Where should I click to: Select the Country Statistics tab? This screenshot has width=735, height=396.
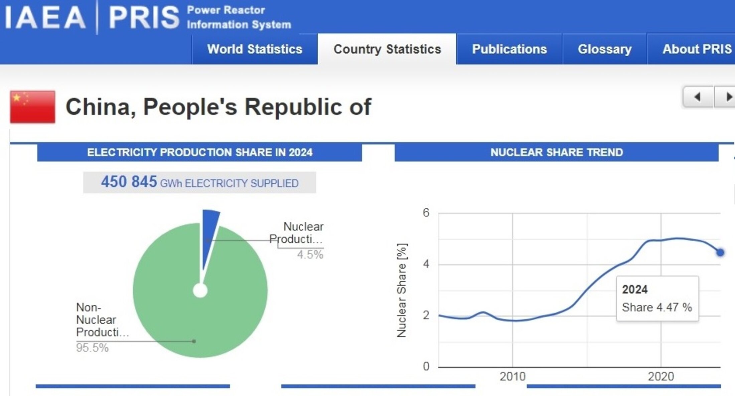387,49
